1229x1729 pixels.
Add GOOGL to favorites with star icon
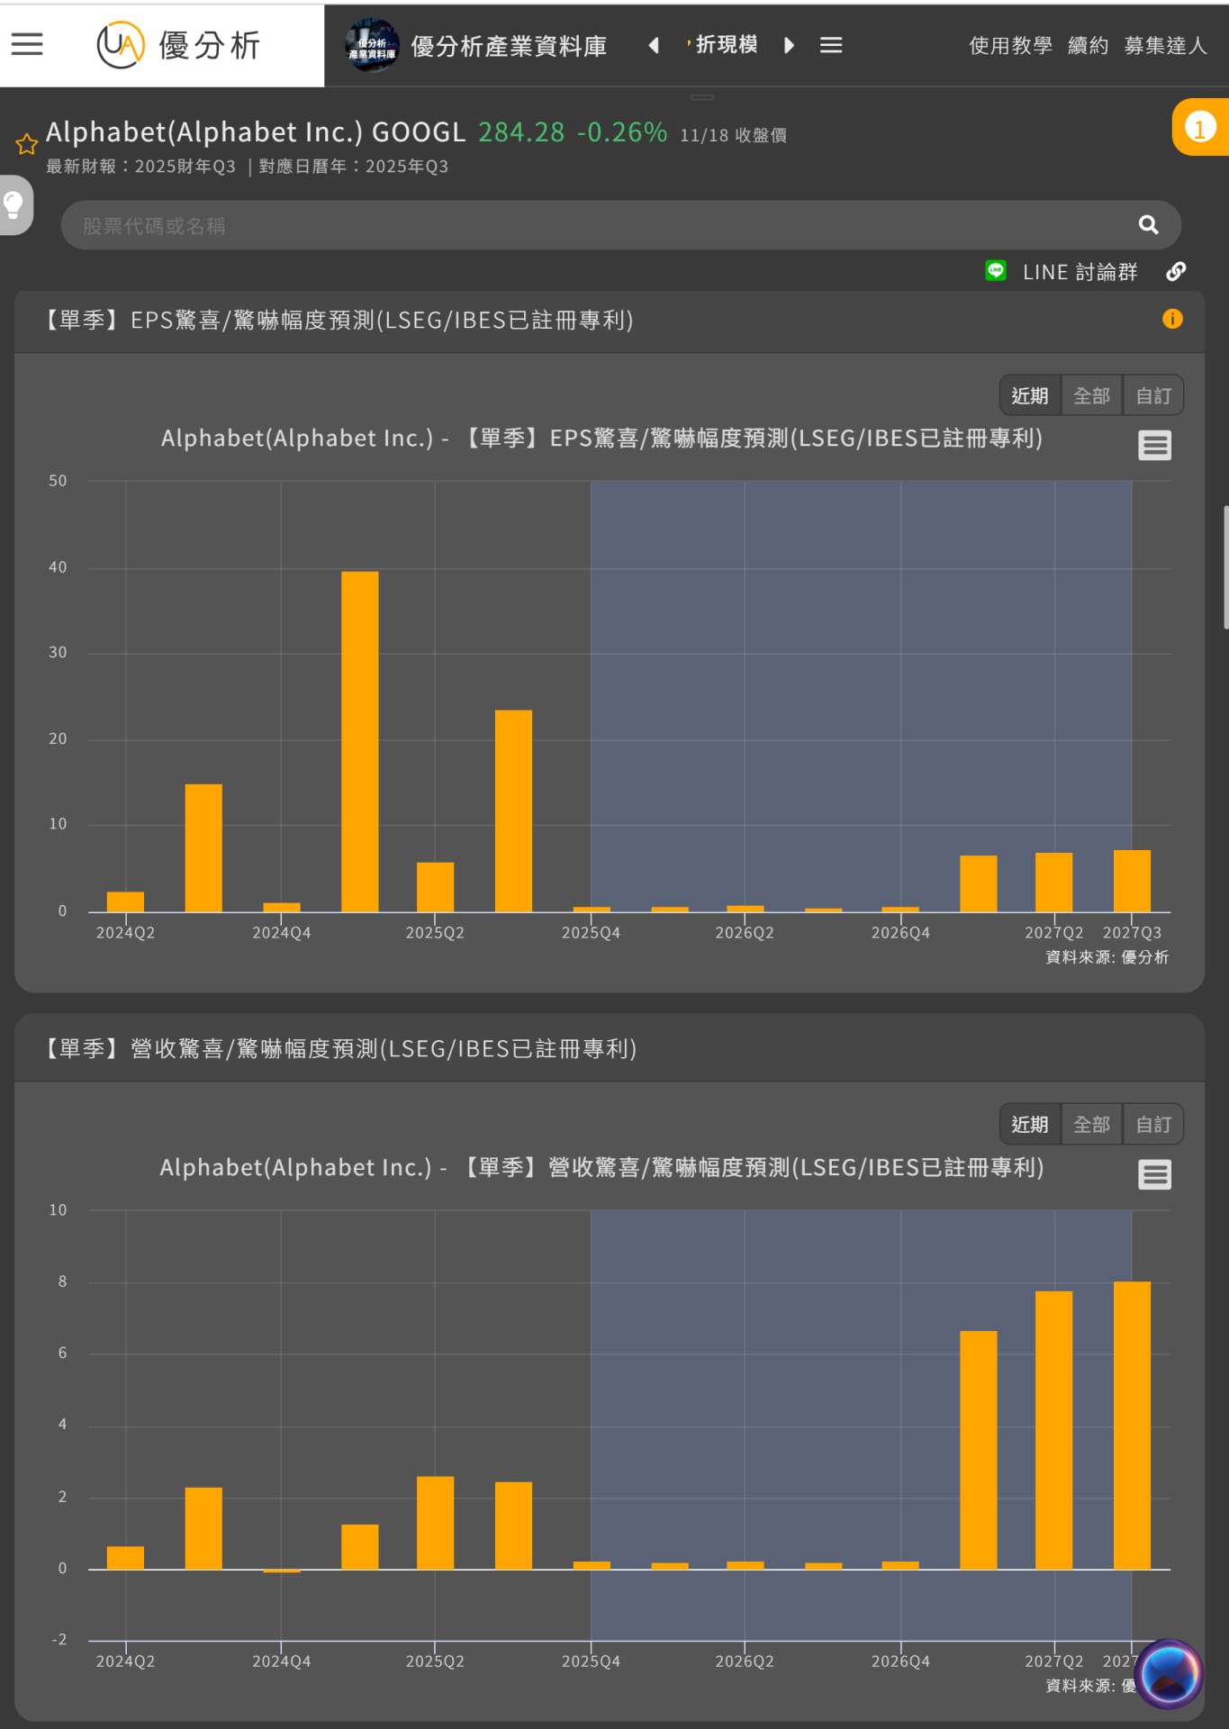(26, 144)
